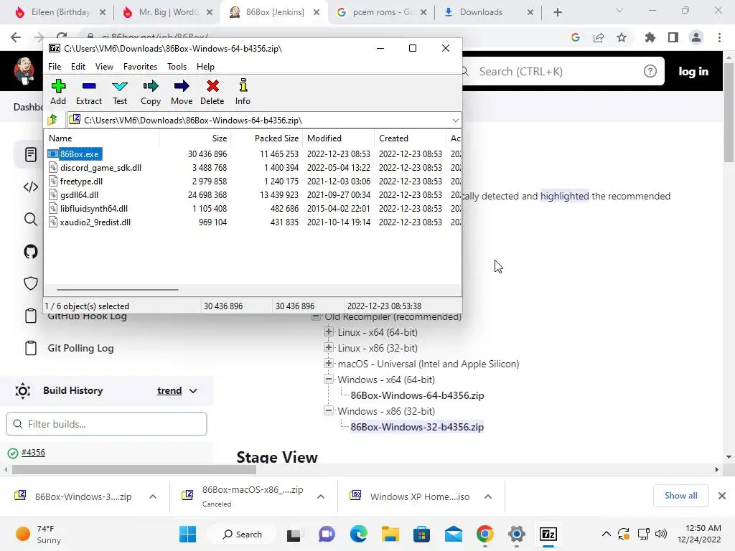This screenshot has width=735, height=551.
Task: Bookmark this page with star icon
Action: click(x=622, y=37)
